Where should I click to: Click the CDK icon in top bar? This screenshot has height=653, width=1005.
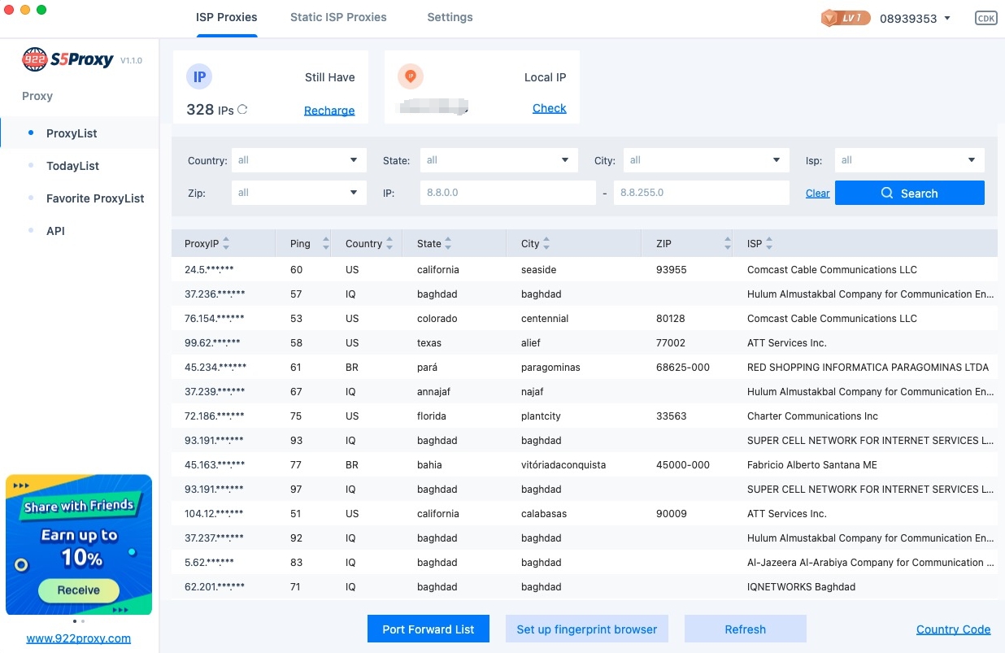(x=985, y=18)
